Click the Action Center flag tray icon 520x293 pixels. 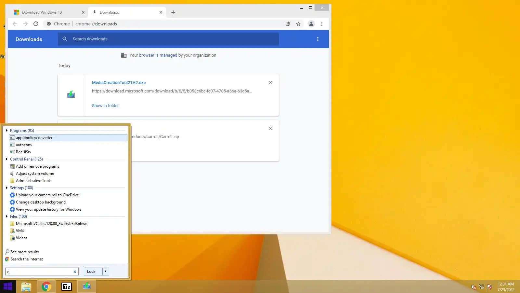click(x=489, y=287)
